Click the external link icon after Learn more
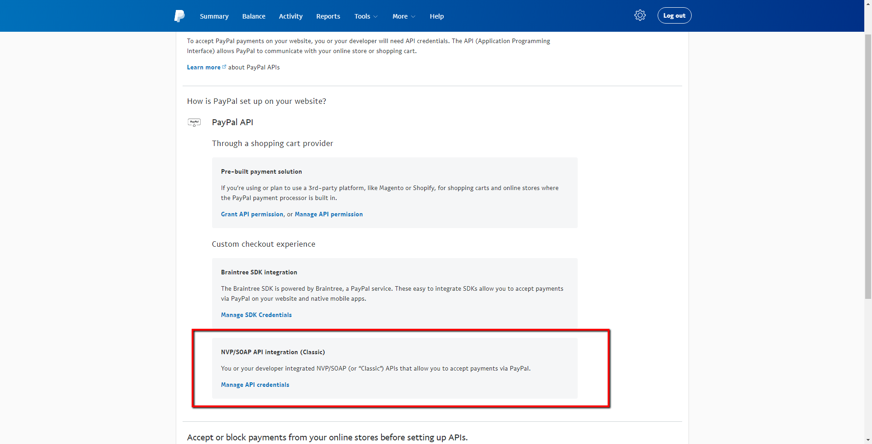This screenshot has height=444, width=872. [224, 67]
